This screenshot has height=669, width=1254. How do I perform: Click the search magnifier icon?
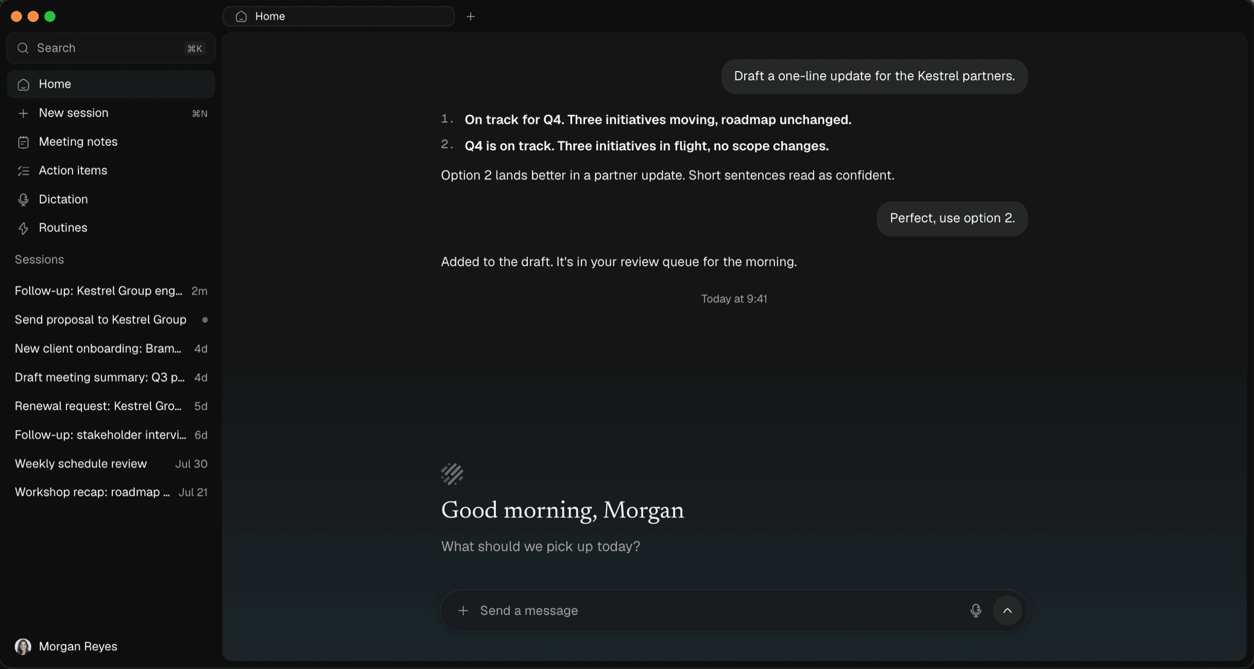23,48
